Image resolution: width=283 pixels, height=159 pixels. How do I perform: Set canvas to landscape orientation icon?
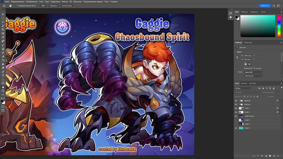tap(249, 64)
